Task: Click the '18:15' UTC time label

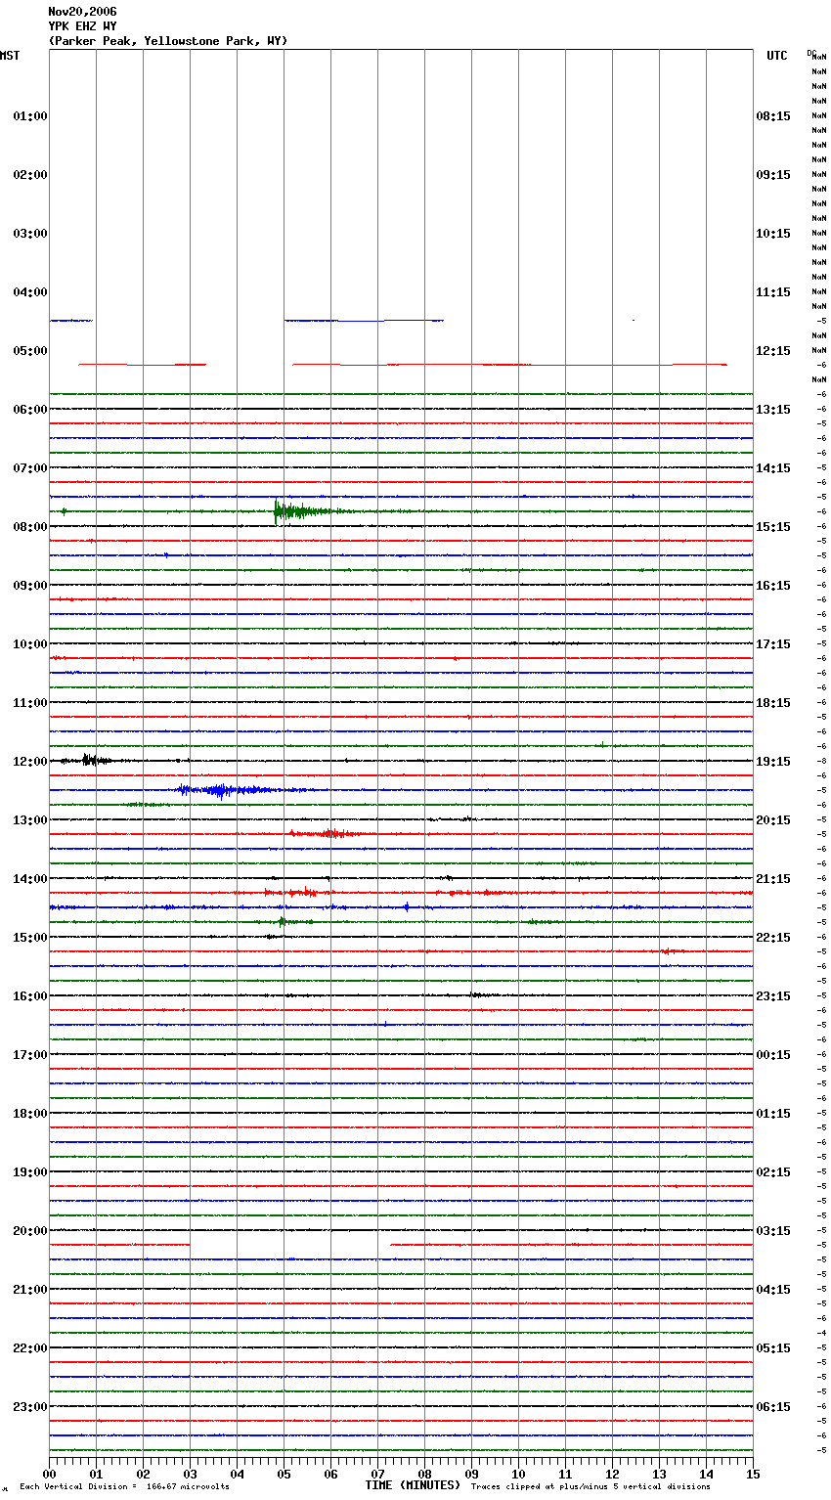Action: (x=773, y=703)
